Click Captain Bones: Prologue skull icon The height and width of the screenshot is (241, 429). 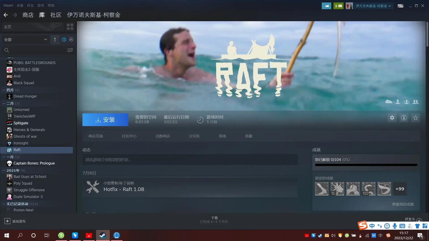(x=9, y=163)
